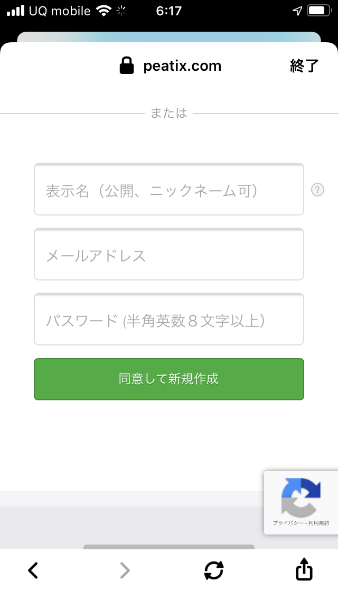
Task: Focus the パスワード password field
Action: point(168,320)
